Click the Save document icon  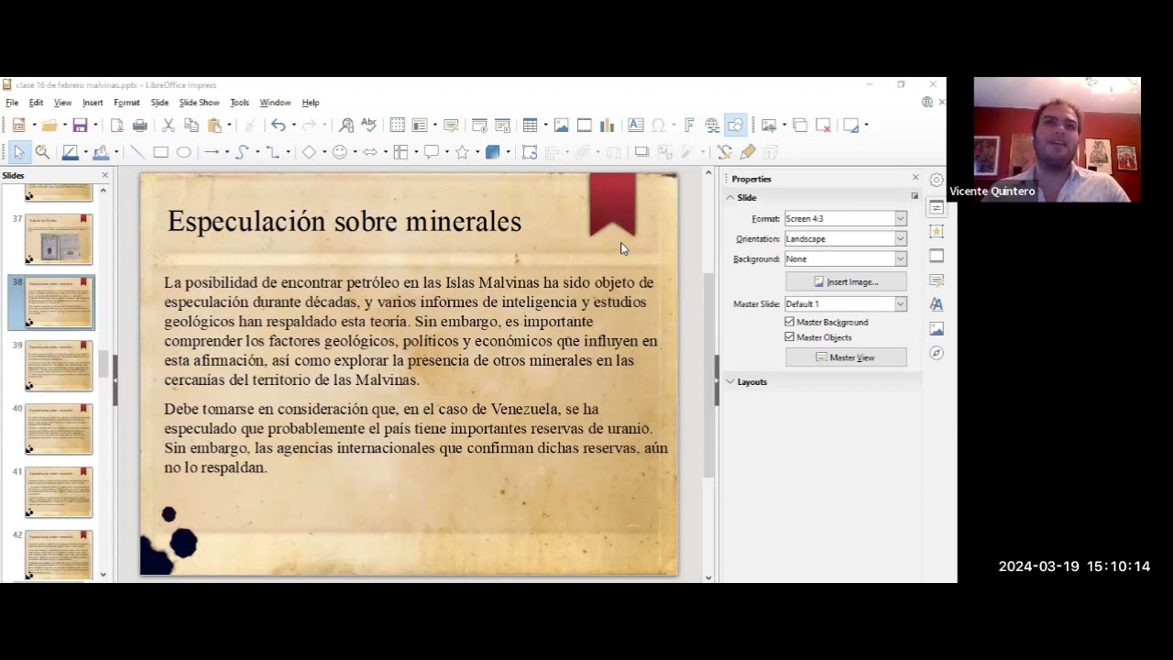80,126
